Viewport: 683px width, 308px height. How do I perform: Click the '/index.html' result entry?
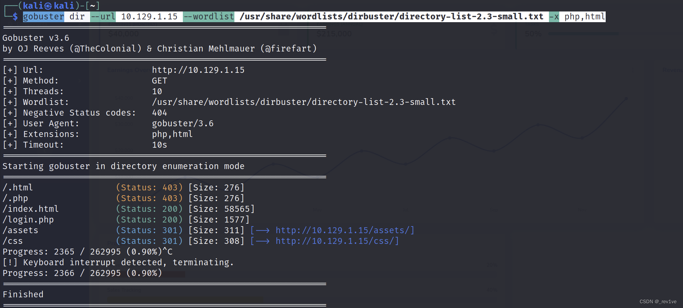pyautogui.click(x=31, y=209)
